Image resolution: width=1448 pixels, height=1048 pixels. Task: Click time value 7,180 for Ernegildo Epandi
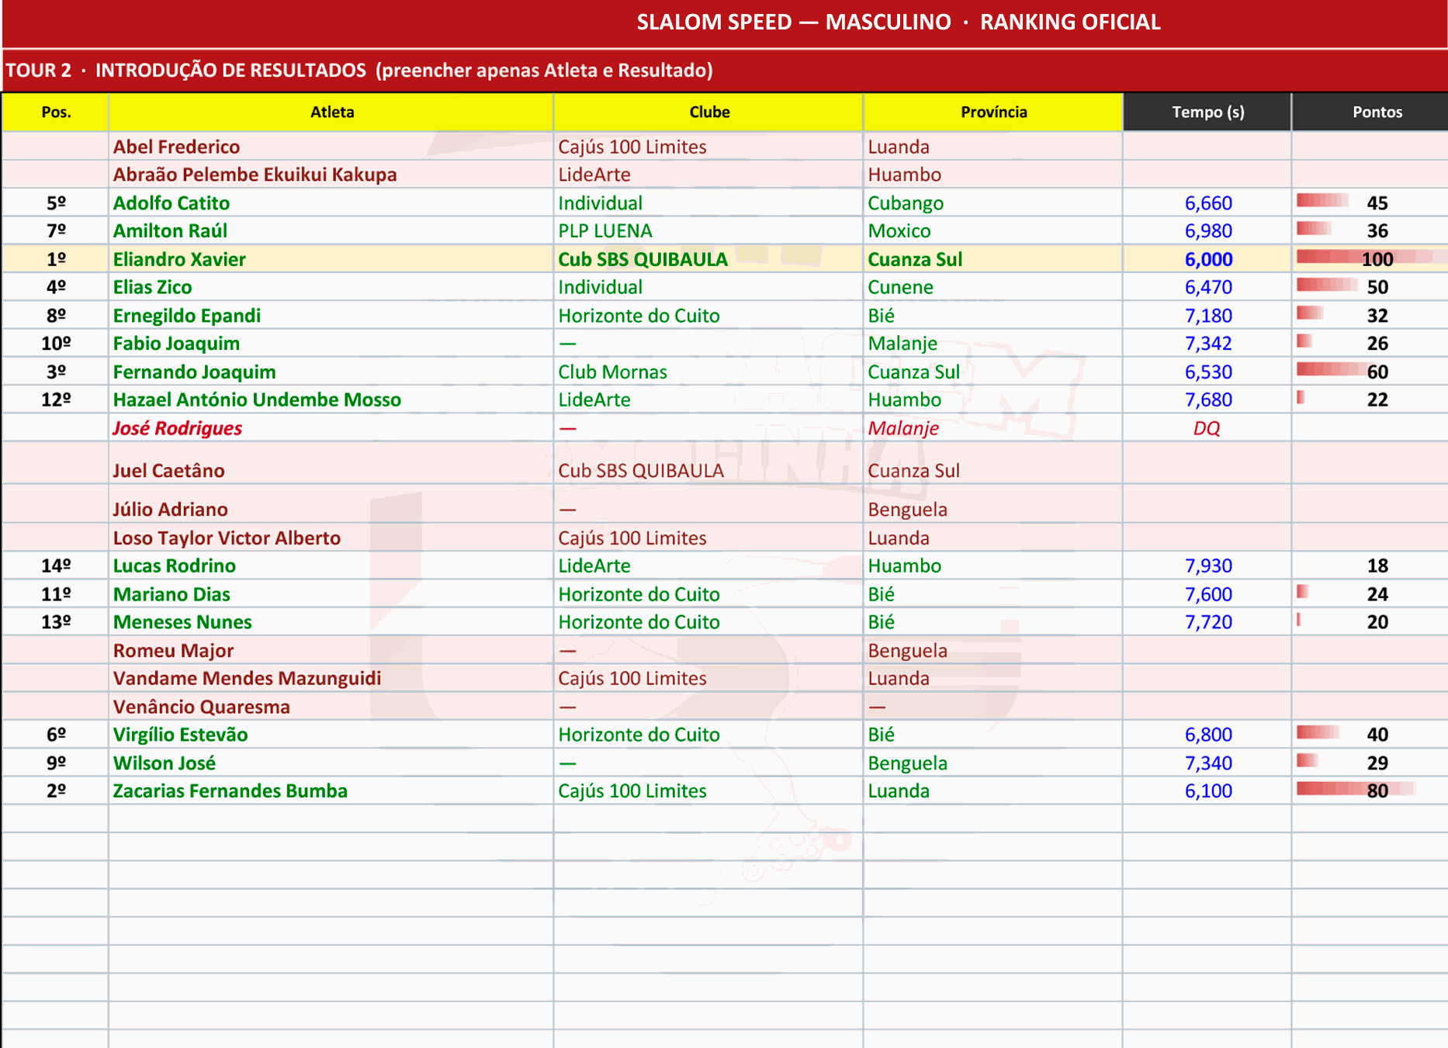click(x=1208, y=315)
